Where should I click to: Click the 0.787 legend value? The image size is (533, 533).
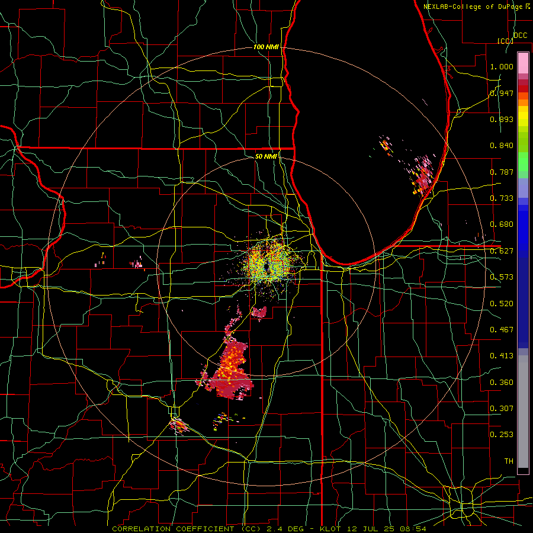pos(502,172)
